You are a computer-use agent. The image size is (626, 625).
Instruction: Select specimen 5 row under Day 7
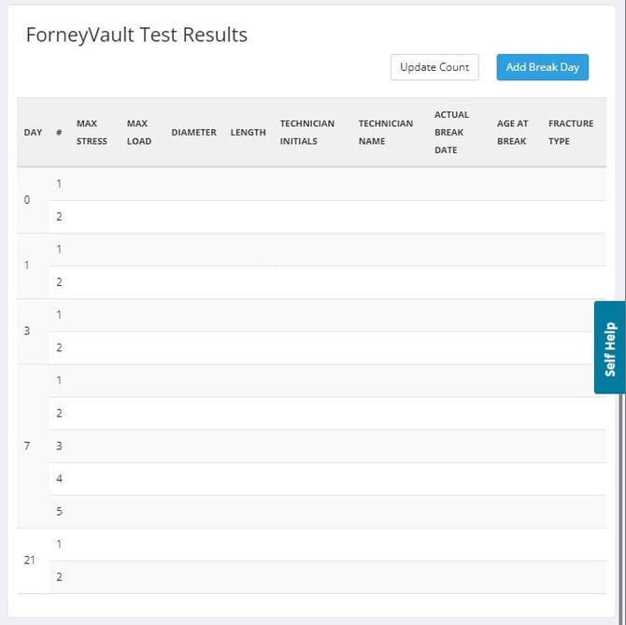coord(59,512)
